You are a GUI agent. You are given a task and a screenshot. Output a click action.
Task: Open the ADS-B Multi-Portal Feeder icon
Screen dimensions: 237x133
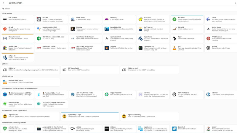point(73,94)
